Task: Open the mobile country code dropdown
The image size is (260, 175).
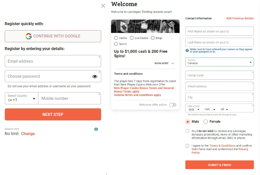Action: tap(21, 98)
